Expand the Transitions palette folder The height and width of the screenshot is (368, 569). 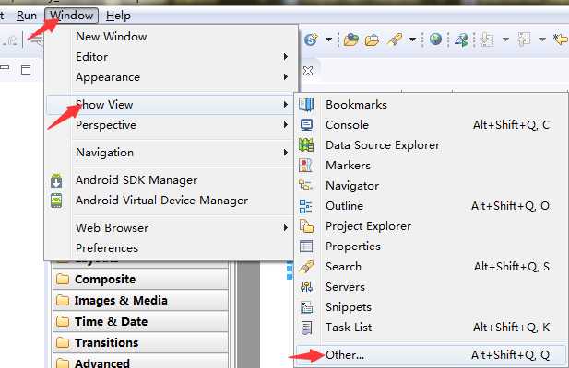click(x=141, y=342)
